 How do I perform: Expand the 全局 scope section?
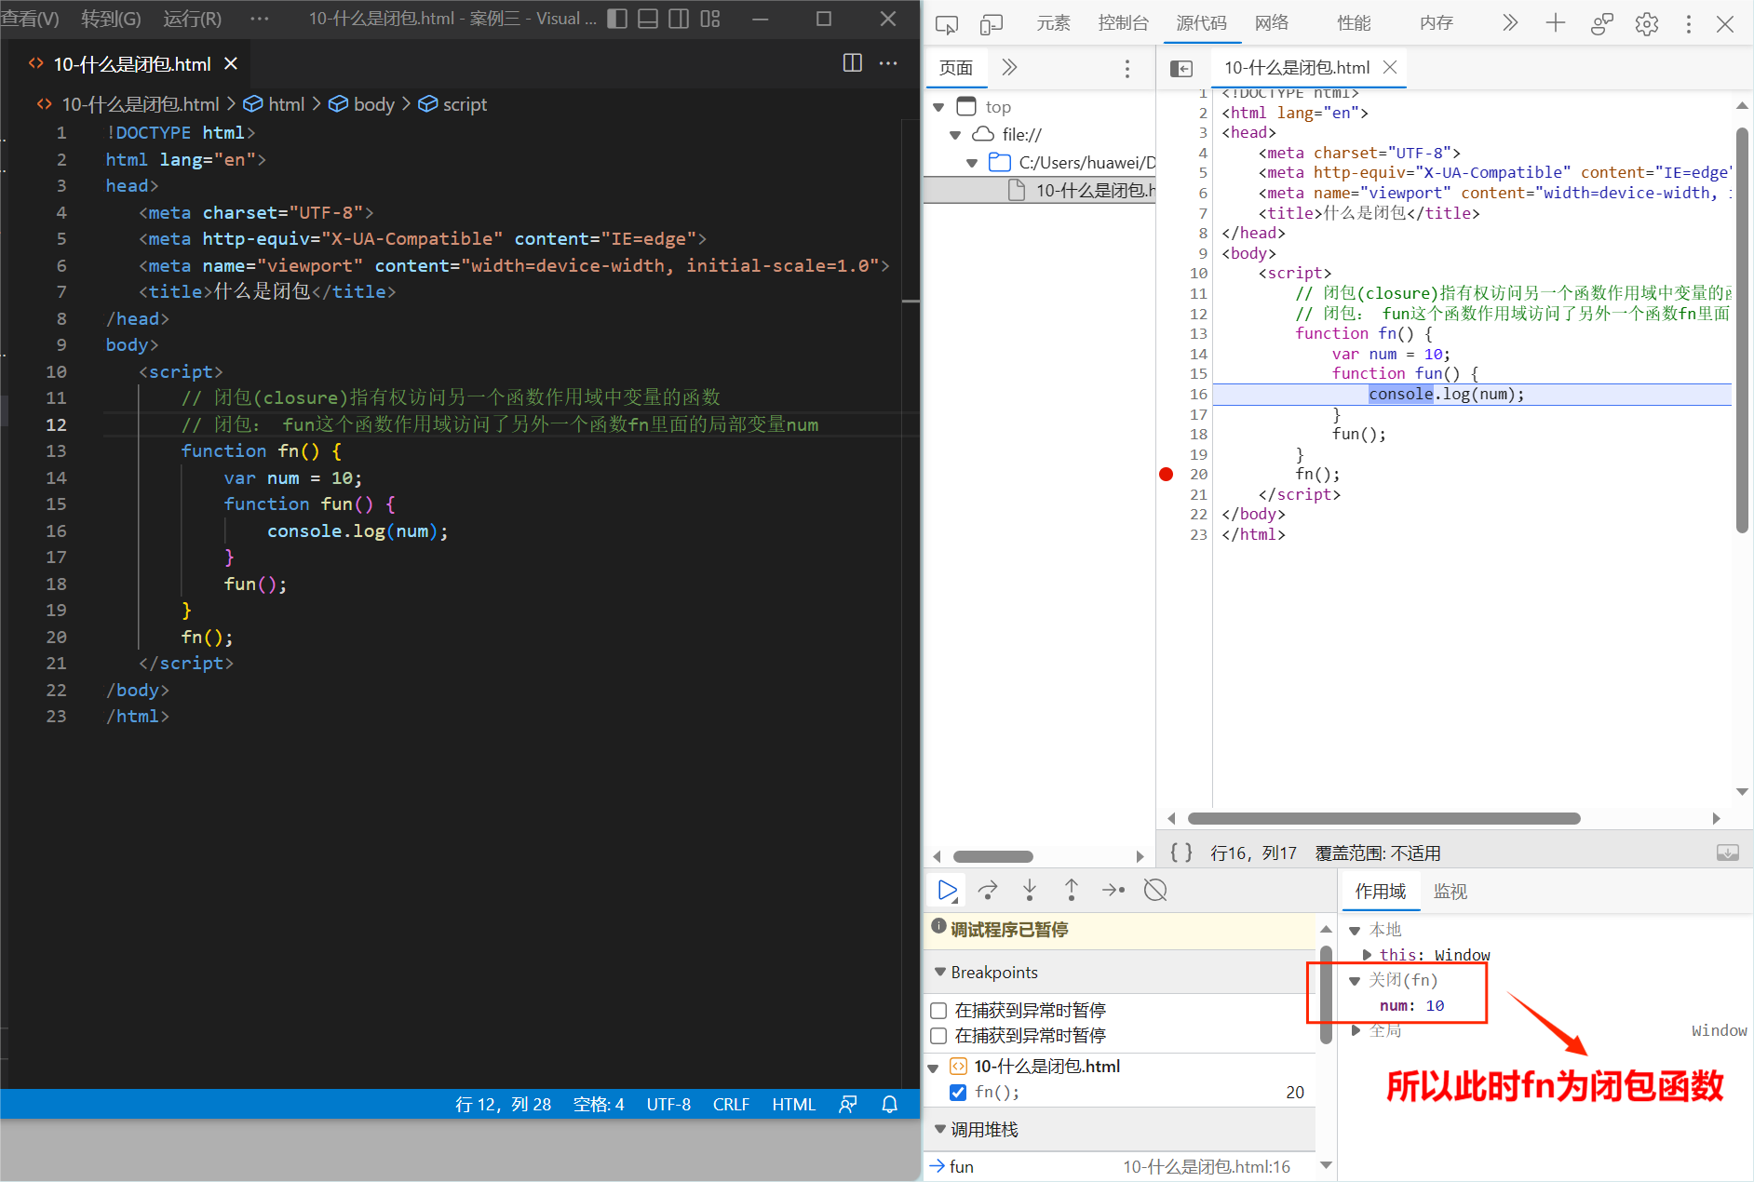click(1356, 1029)
